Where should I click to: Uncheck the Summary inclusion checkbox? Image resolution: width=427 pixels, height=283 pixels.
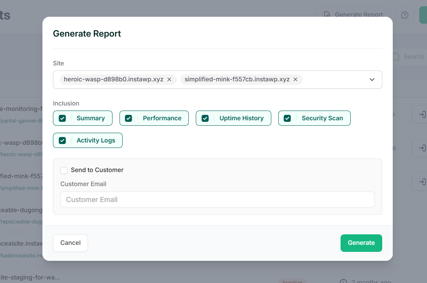point(62,118)
